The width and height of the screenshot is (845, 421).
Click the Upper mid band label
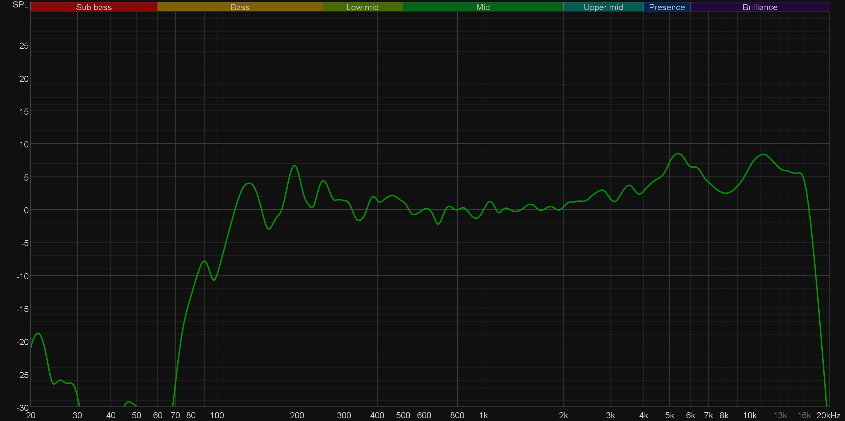point(603,7)
